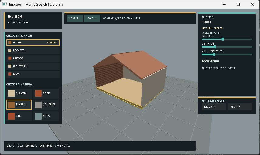Click 'Natural Timber' material label

212,28
